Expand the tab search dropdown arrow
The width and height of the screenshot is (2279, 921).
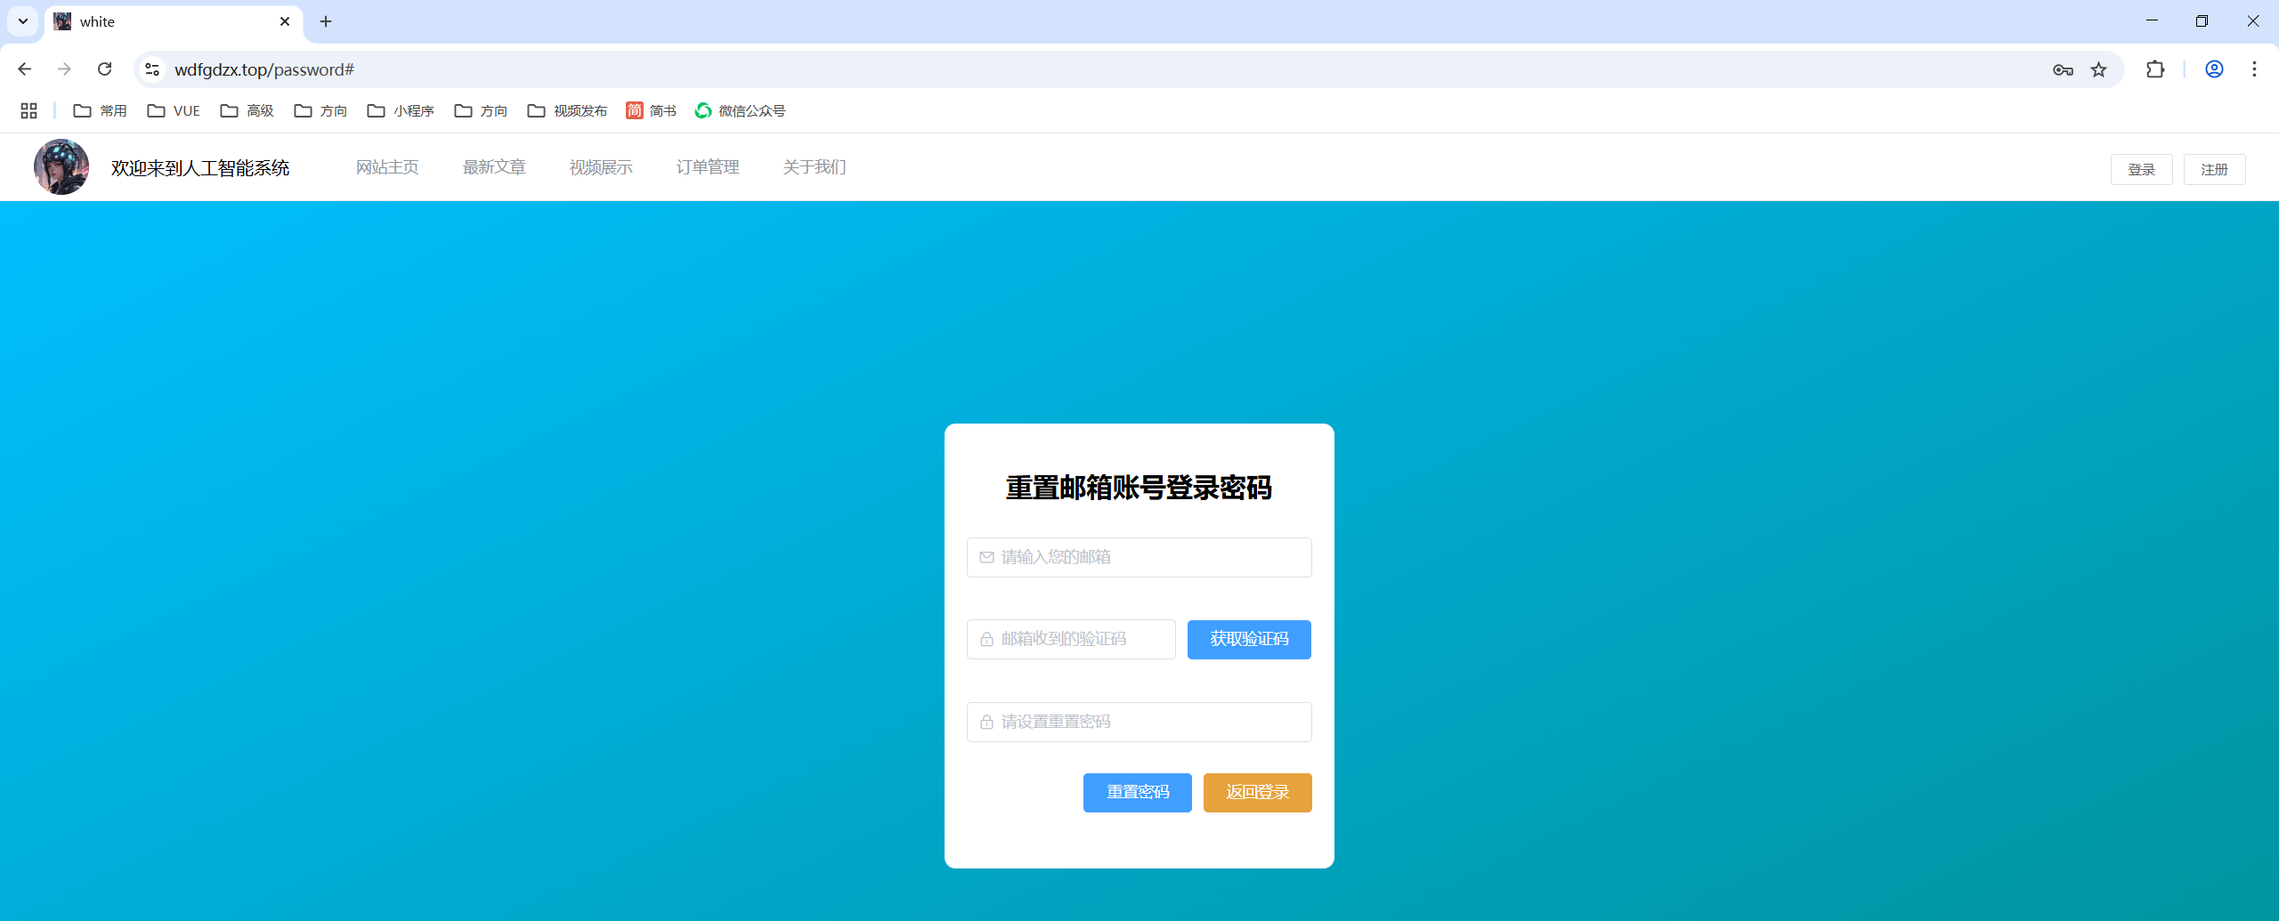click(x=23, y=21)
